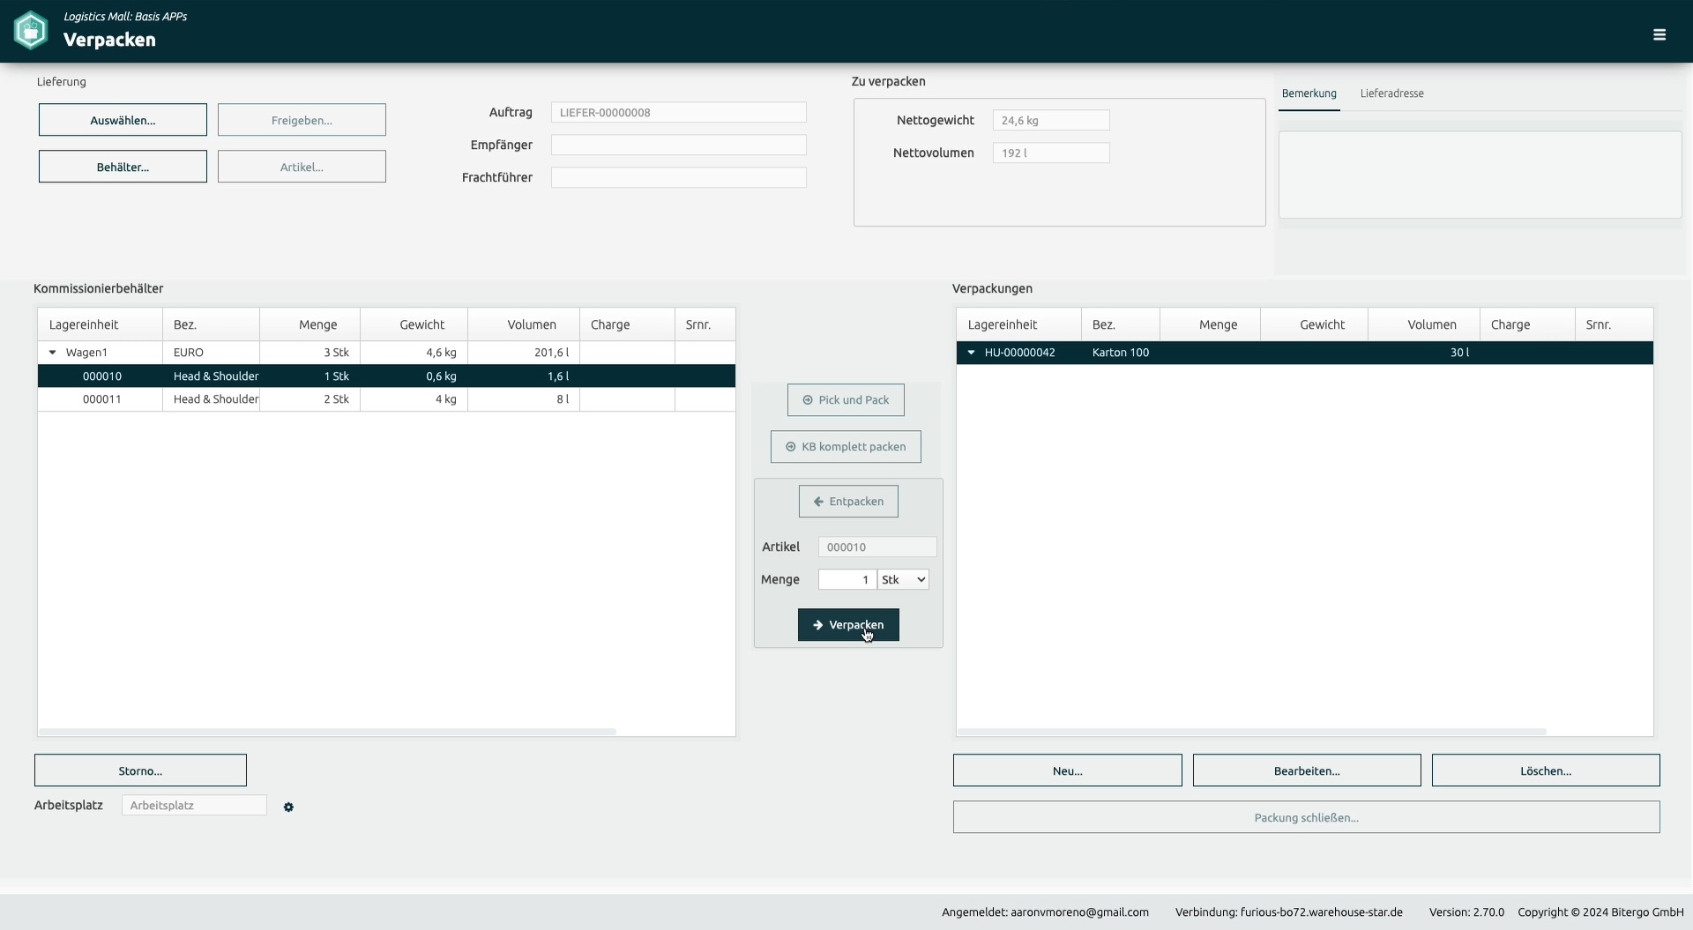Viewport: 1693px width, 930px height.
Task: Click the Artikel... button
Action: pos(302,167)
